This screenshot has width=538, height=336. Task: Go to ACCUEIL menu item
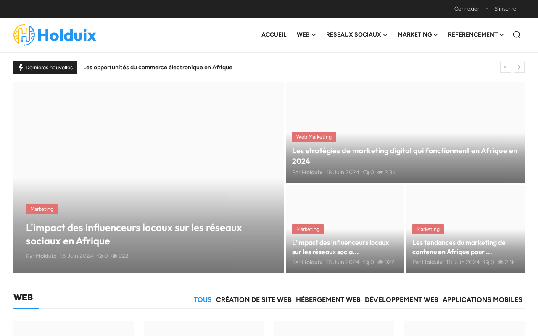pyautogui.click(x=274, y=35)
